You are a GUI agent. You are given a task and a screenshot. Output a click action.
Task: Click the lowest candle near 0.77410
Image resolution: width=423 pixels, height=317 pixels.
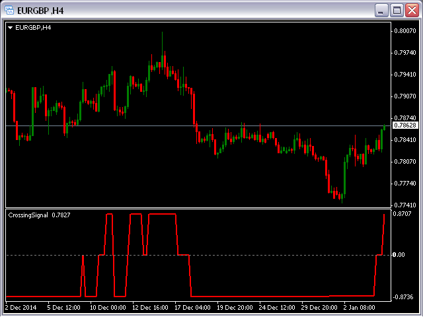click(x=342, y=198)
